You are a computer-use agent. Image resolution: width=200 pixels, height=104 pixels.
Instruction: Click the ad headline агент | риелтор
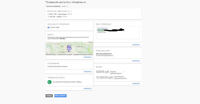point(102,28)
